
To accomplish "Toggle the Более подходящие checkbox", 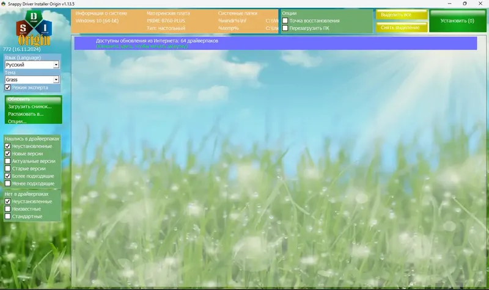I will [8, 176].
